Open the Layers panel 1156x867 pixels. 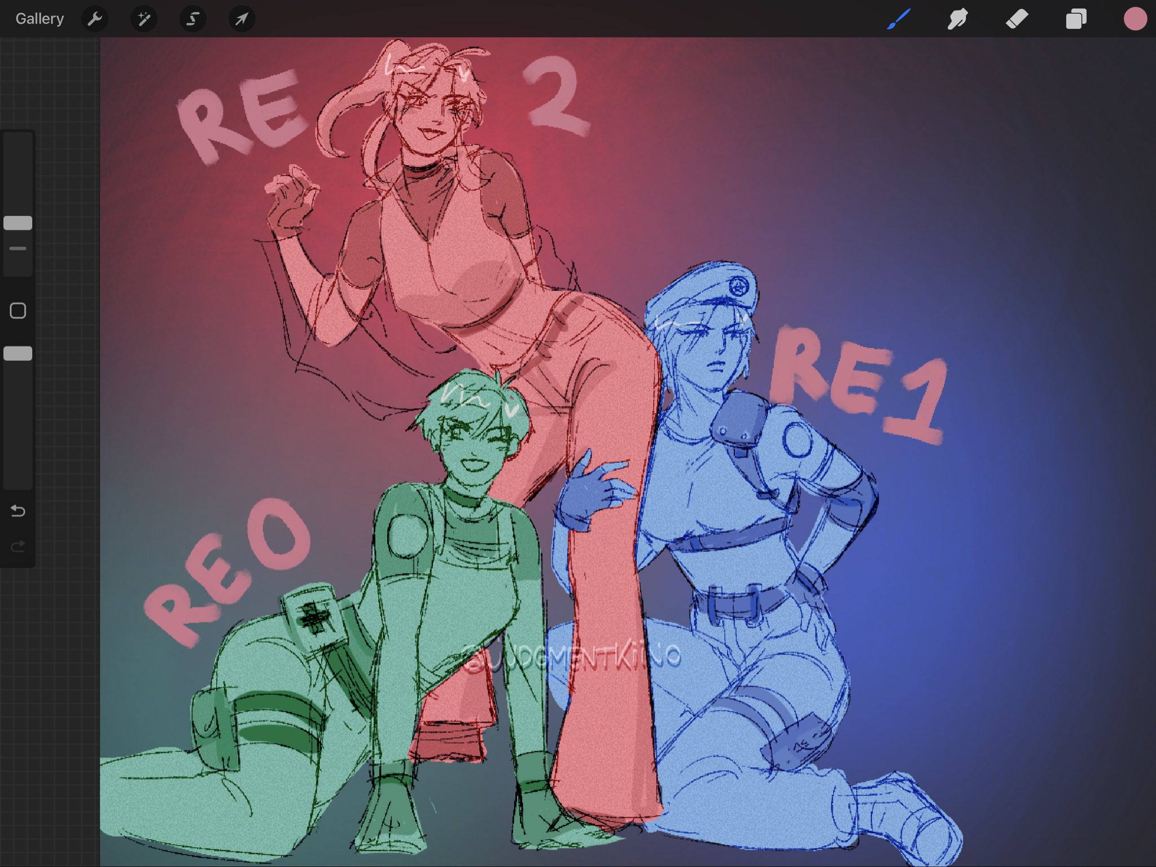(1076, 19)
